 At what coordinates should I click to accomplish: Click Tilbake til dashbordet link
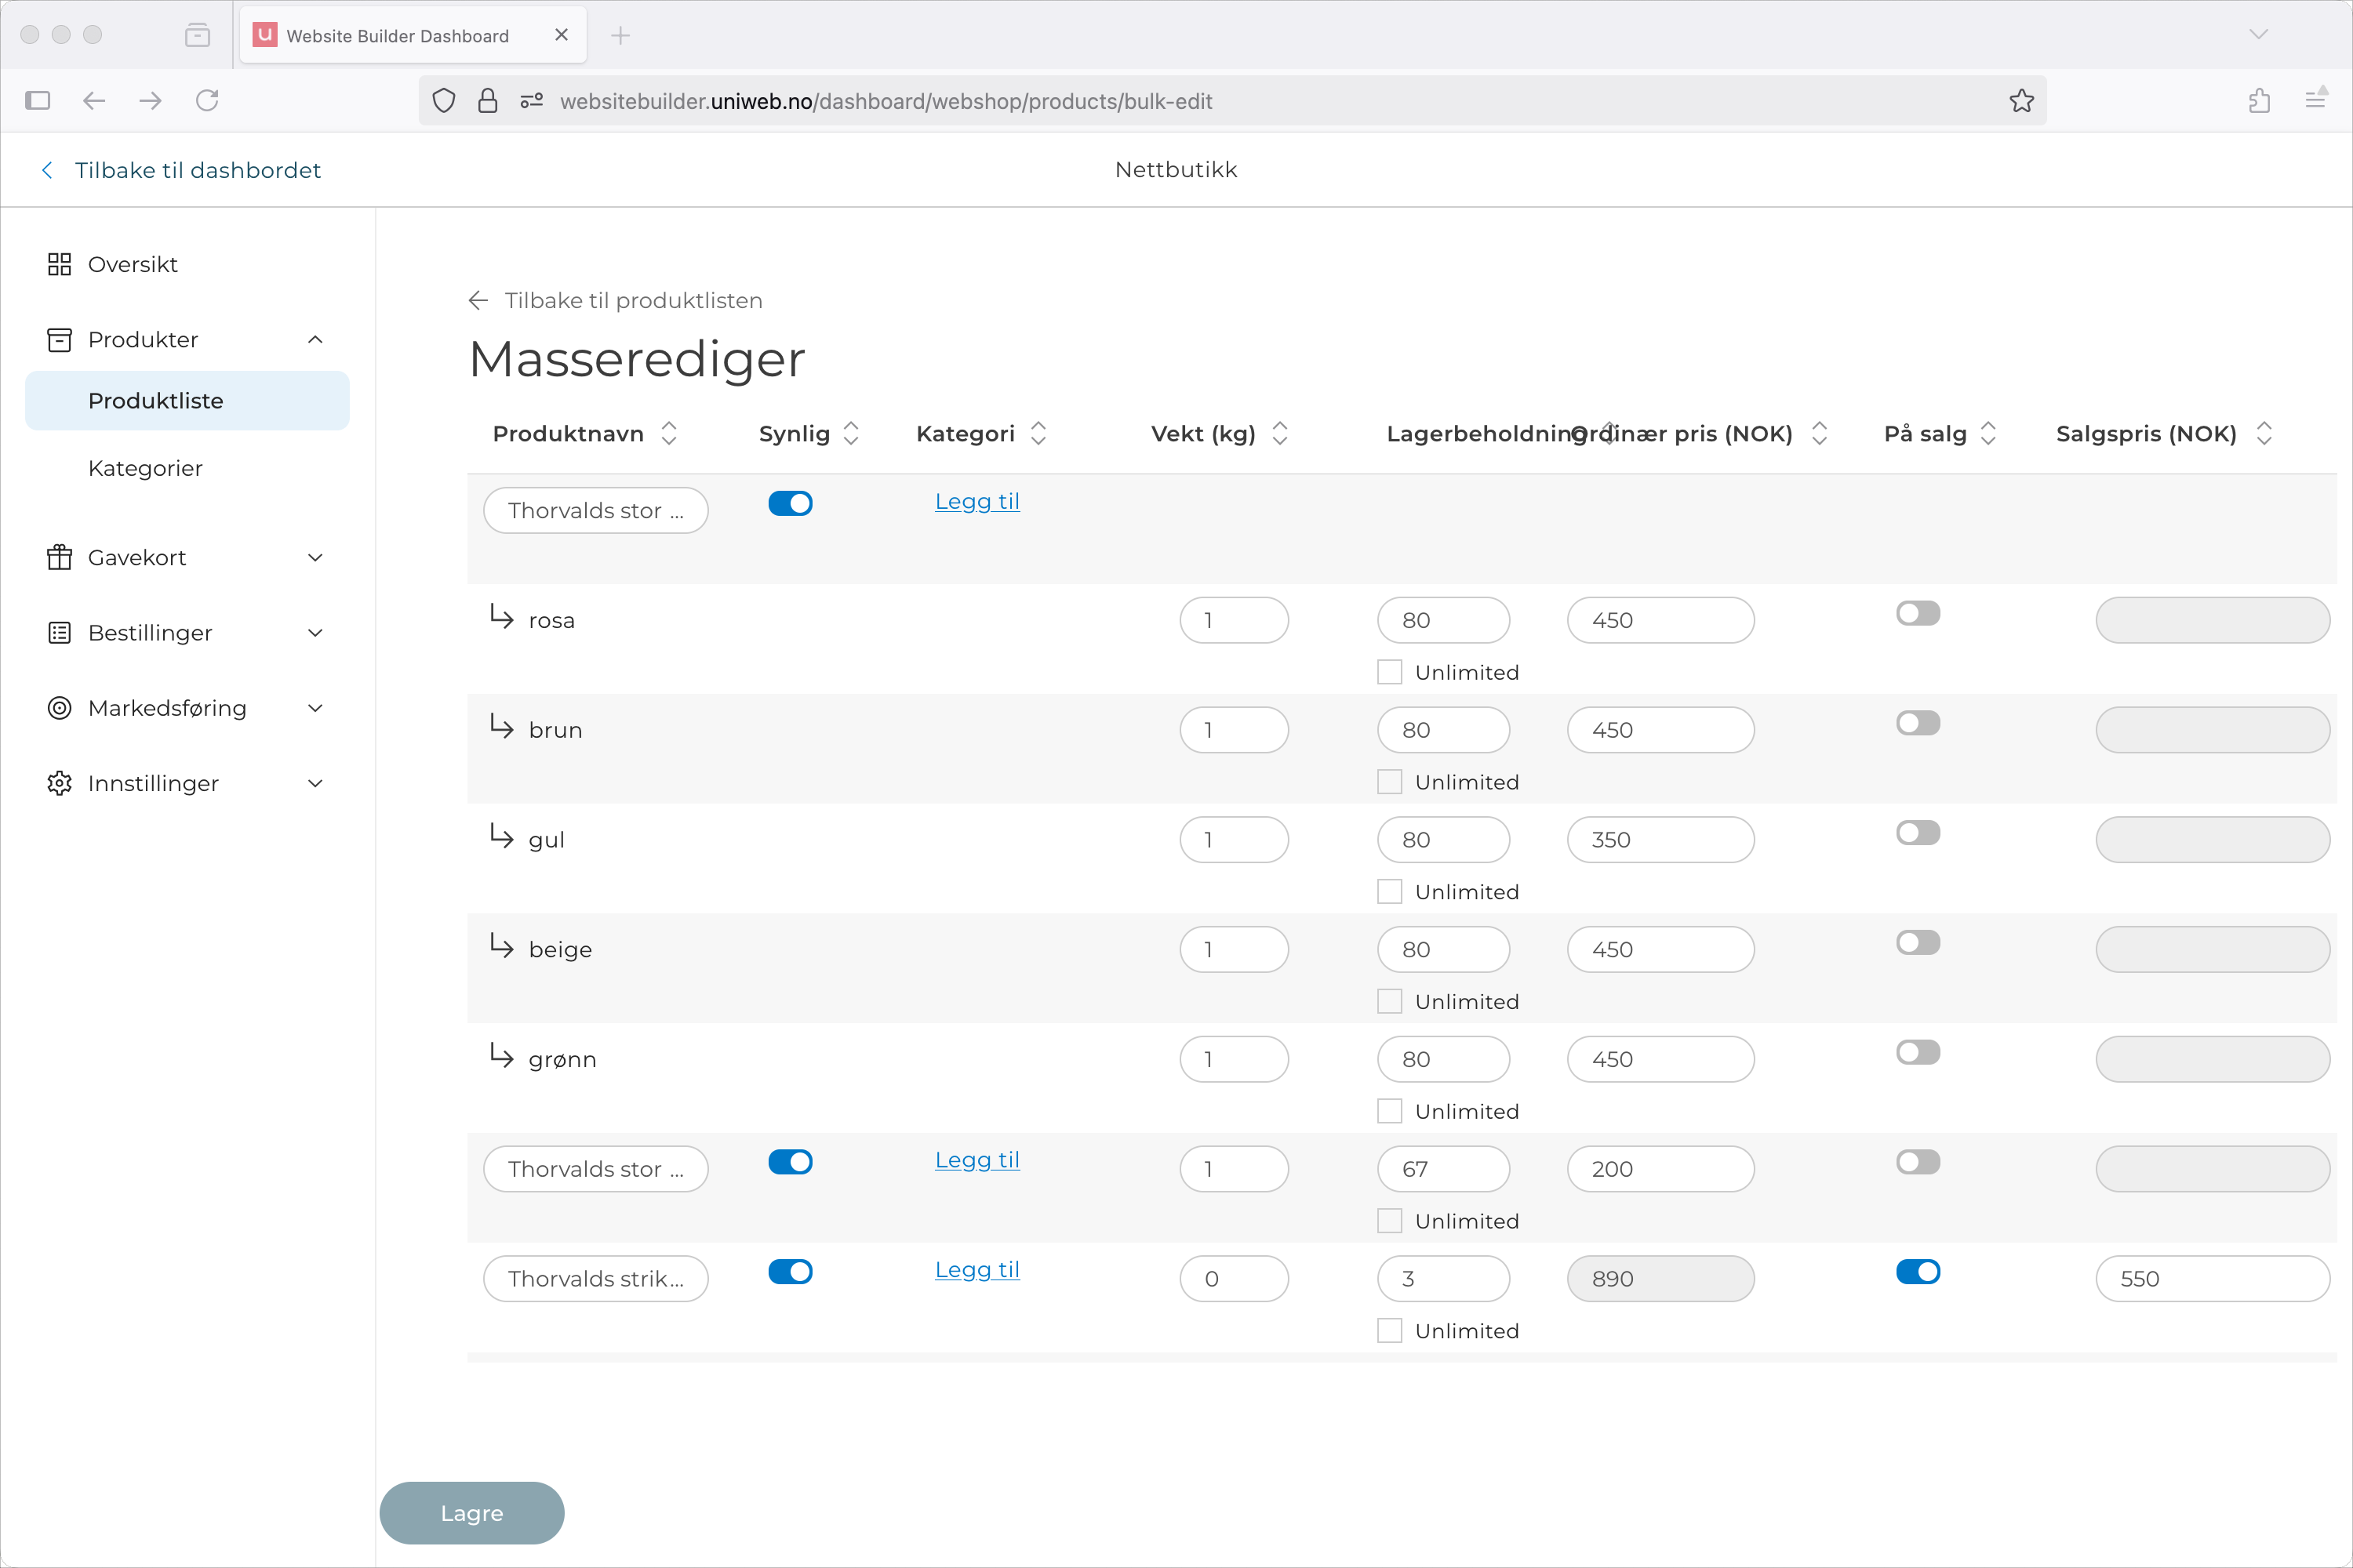tap(198, 170)
